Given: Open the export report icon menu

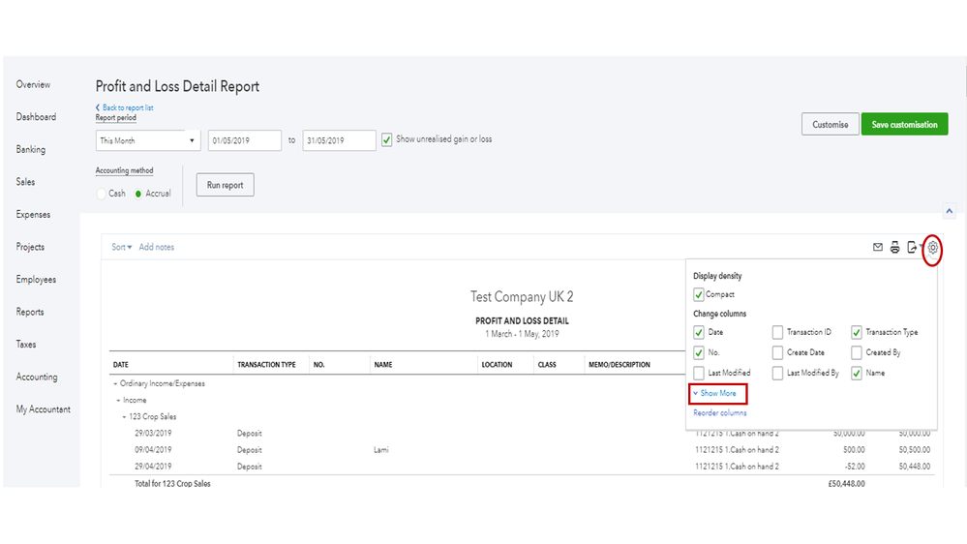Looking at the screenshot, I should (913, 248).
